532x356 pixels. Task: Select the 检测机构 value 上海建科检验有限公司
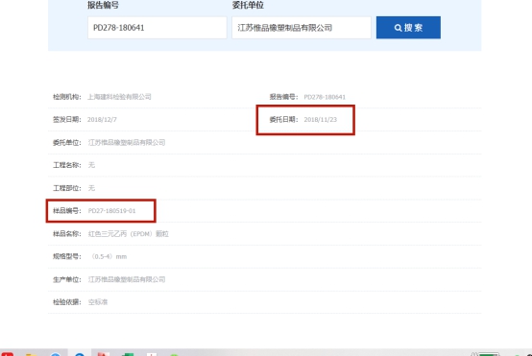point(119,97)
